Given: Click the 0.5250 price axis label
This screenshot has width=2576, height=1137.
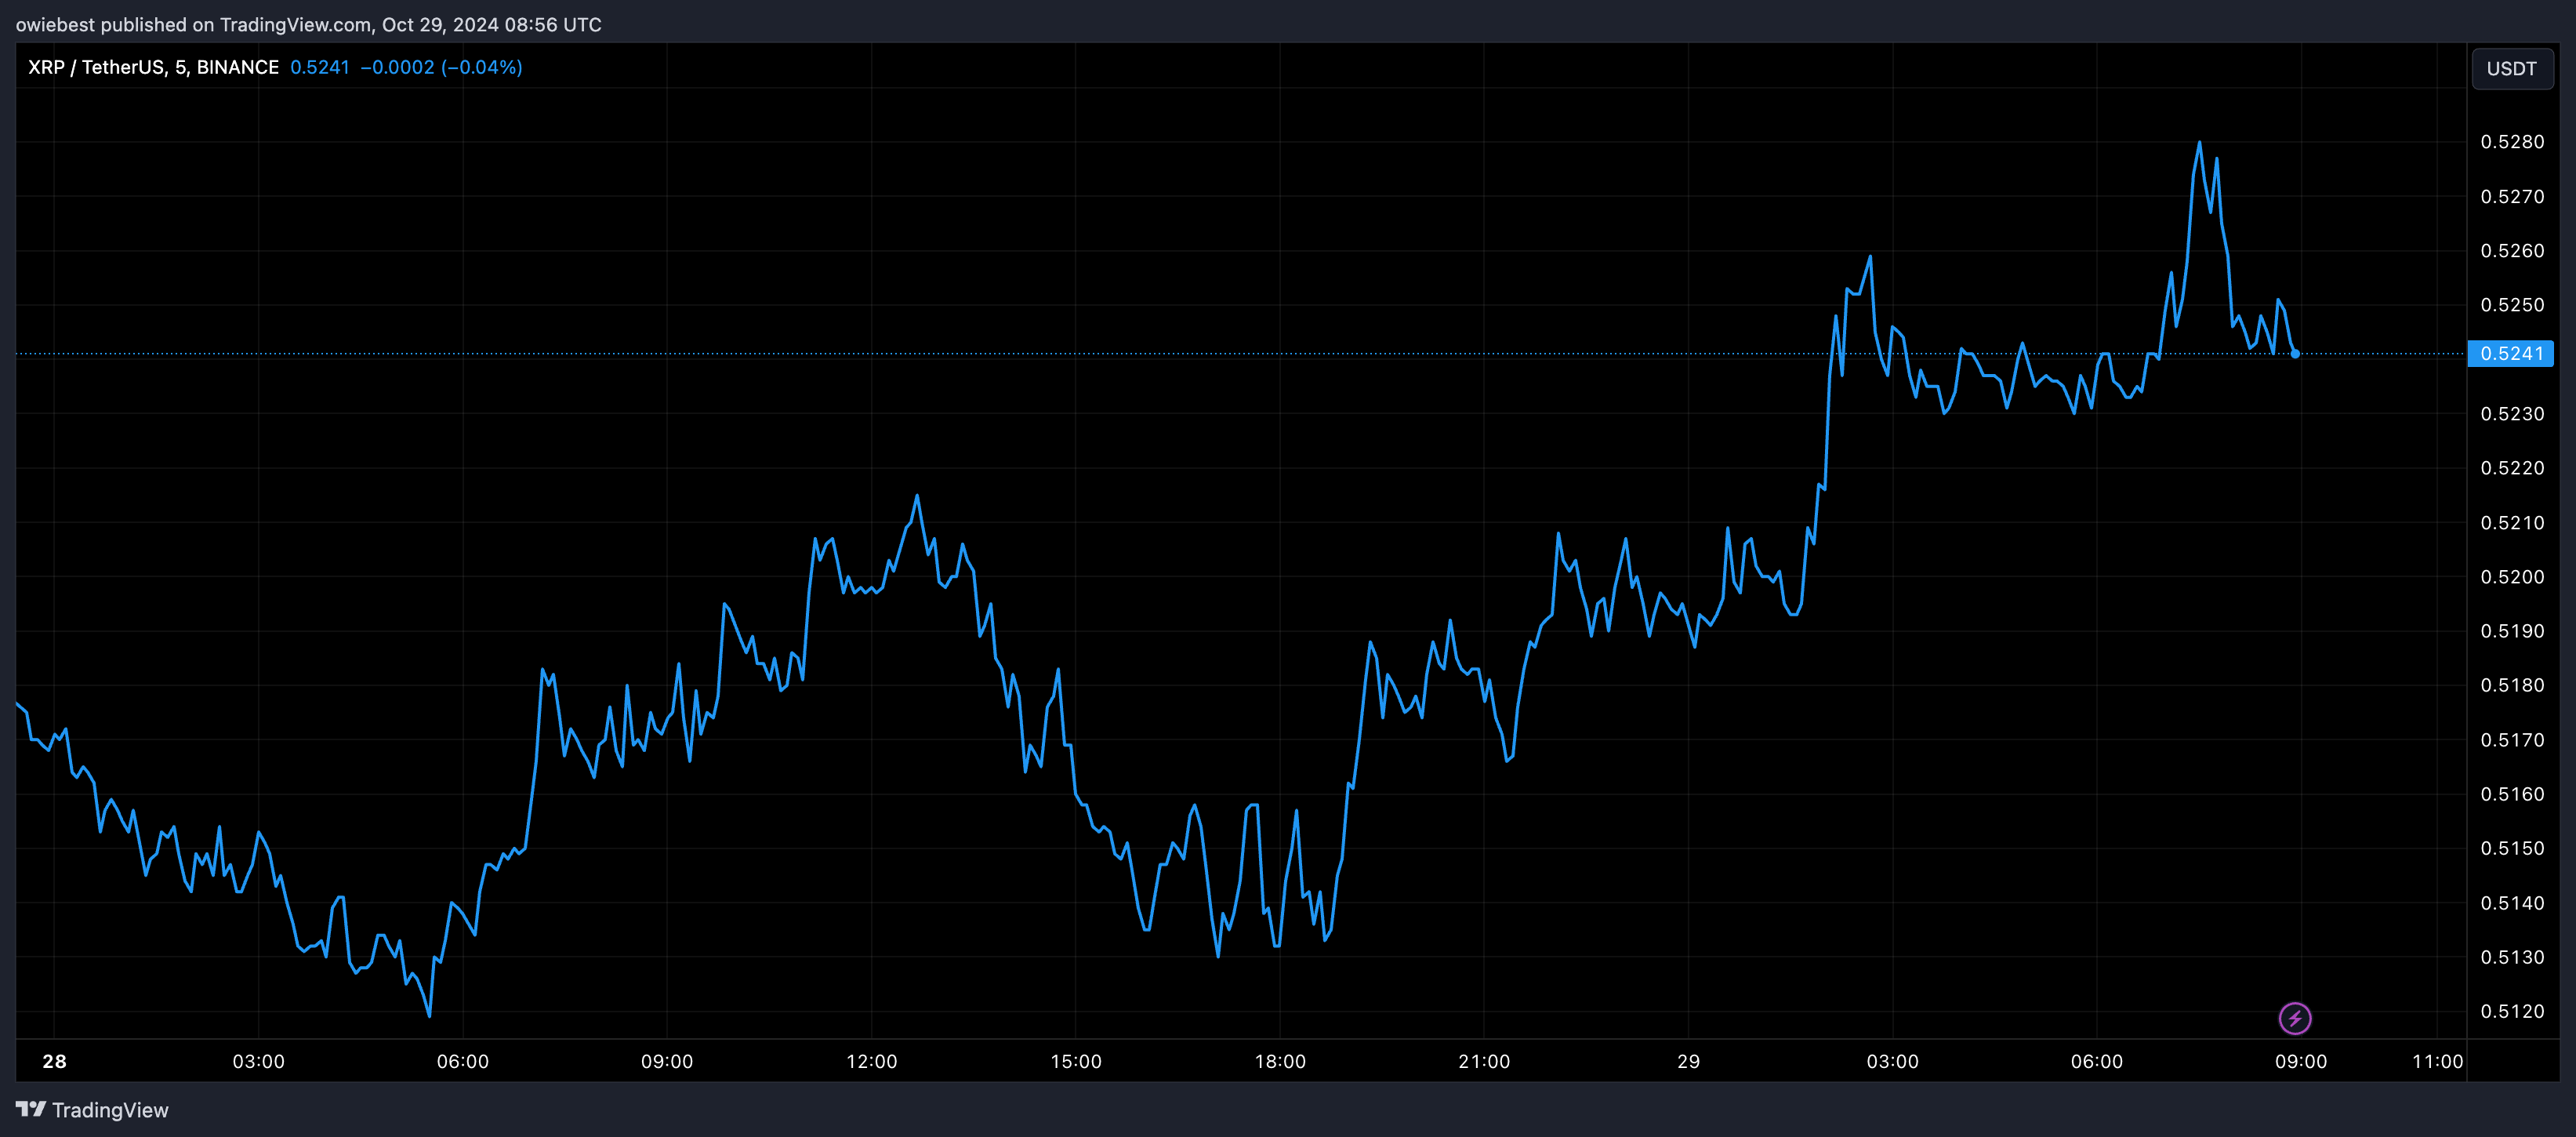Looking at the screenshot, I should pos(2512,305).
